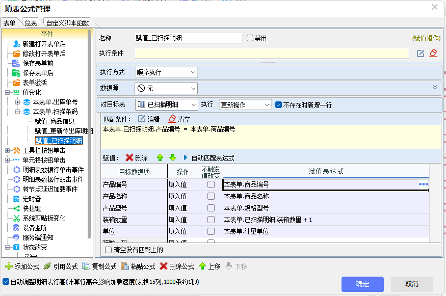Click the 工具栏按钮单击 tools icon

click(x=16, y=150)
